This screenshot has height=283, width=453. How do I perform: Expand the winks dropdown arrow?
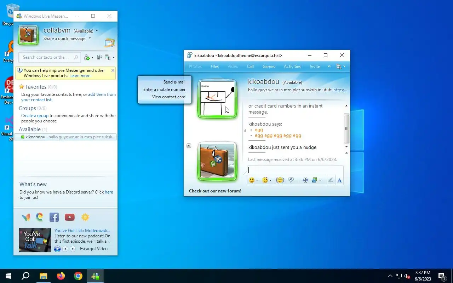270,180
